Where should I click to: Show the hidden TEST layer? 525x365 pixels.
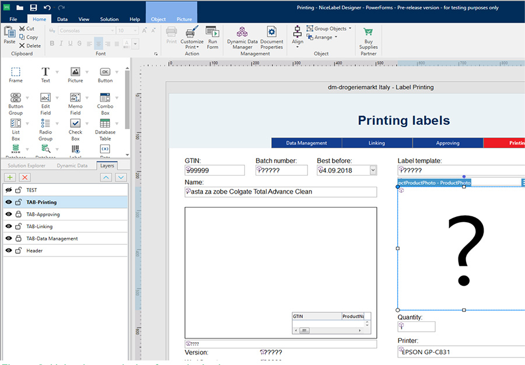(9, 190)
